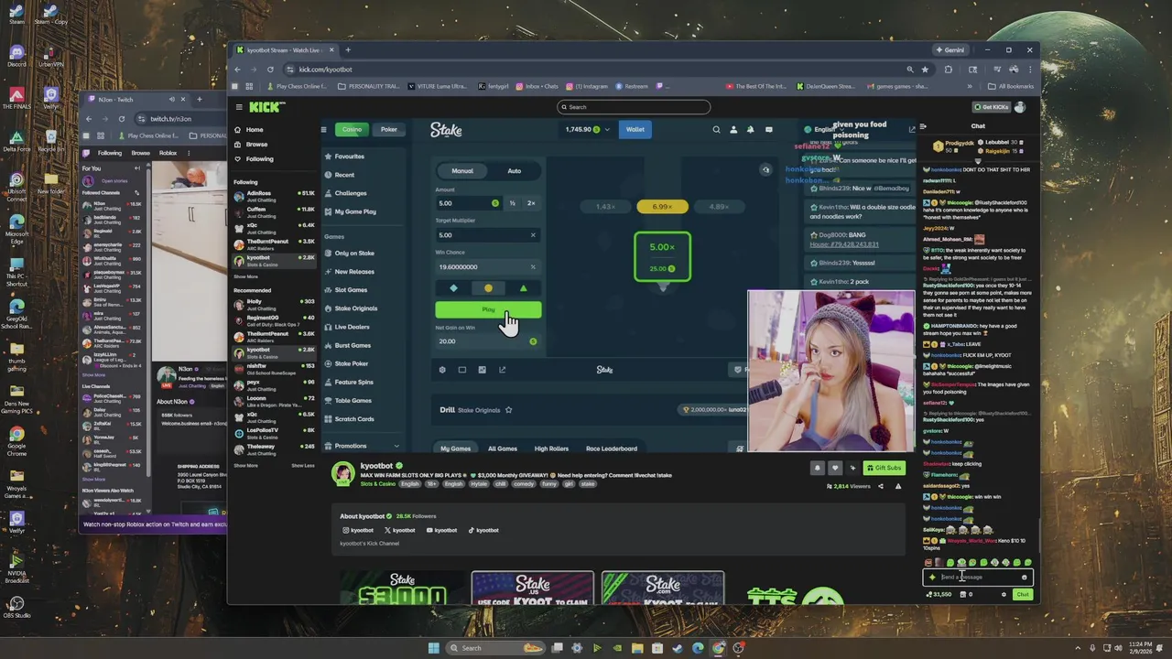Open a new Chrome tab
Viewport: 1172px width, 659px height.
(348, 50)
